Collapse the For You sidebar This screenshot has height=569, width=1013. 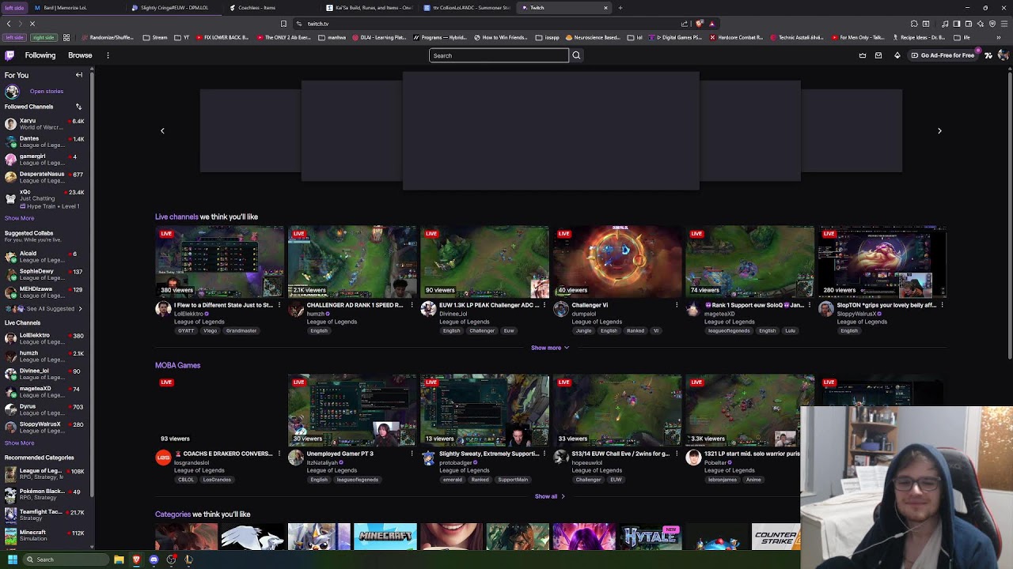(x=79, y=75)
